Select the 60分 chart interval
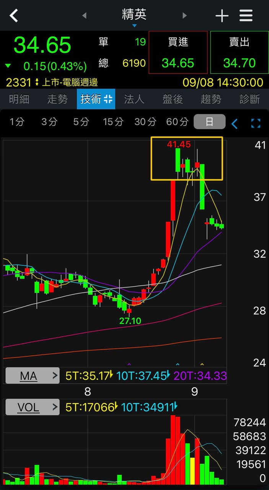Image resolution: width=269 pixels, height=490 pixels. click(x=178, y=122)
